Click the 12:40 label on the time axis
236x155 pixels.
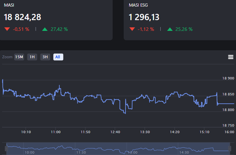point(115,132)
